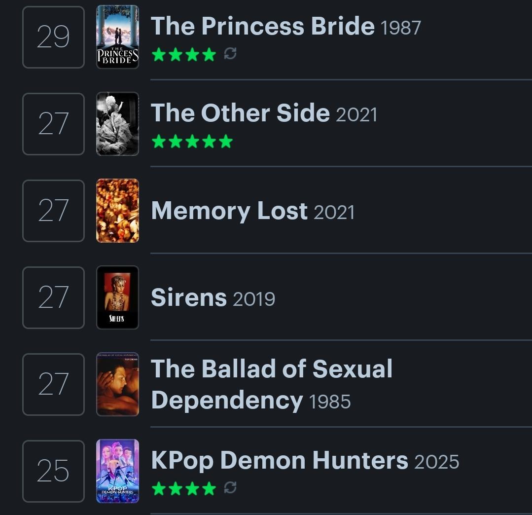Open The Ballad of Sexual Dependency title

pyautogui.click(x=271, y=384)
